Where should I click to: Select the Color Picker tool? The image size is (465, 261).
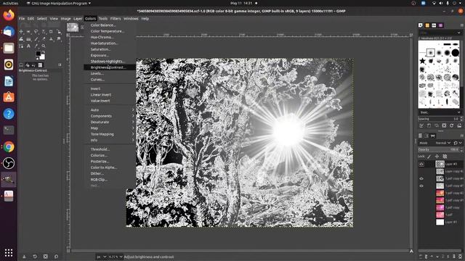[36, 46]
